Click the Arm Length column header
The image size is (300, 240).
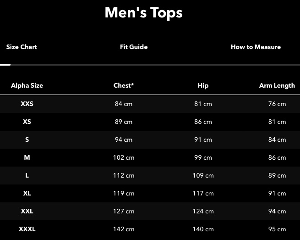pos(277,85)
